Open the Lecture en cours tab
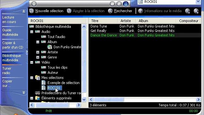The height and width of the screenshot is (115, 204). click(x=9, y=19)
